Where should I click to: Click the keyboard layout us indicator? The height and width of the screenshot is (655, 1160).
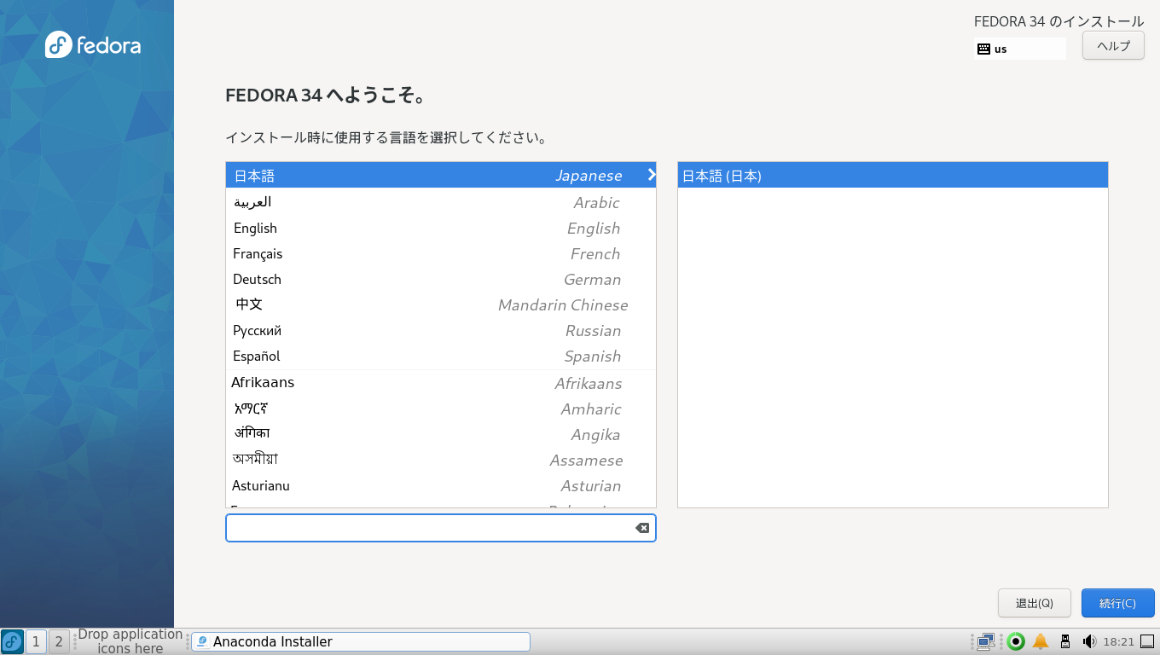(1020, 49)
